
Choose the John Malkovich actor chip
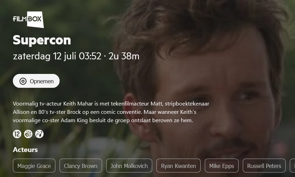point(129,166)
